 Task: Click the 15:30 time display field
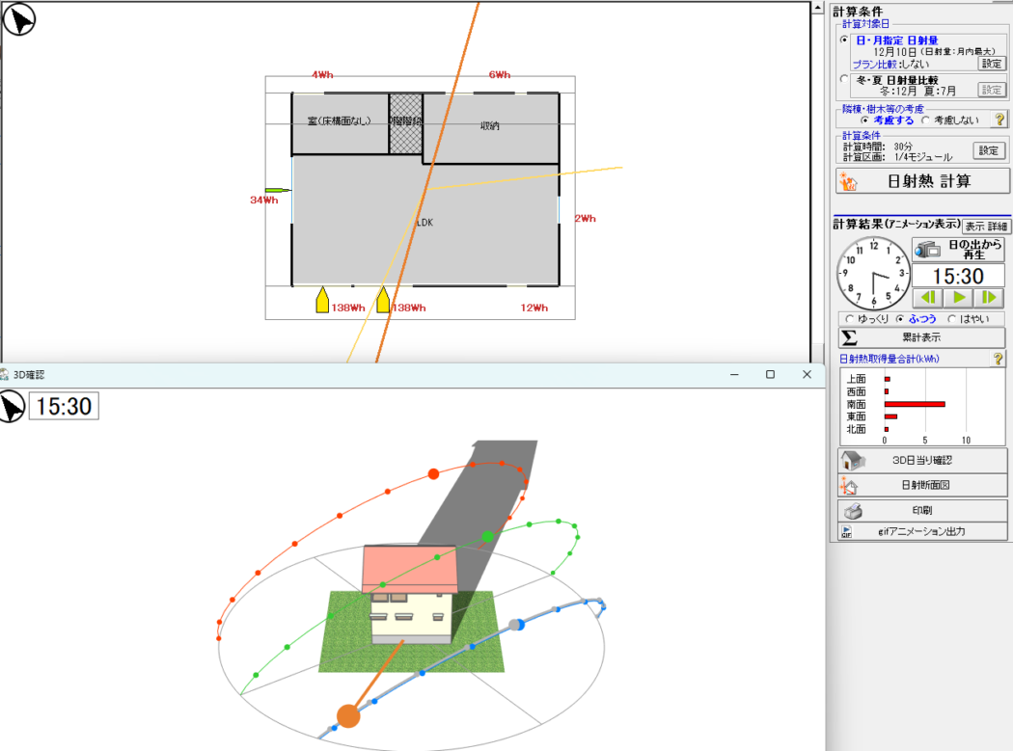coord(959,277)
